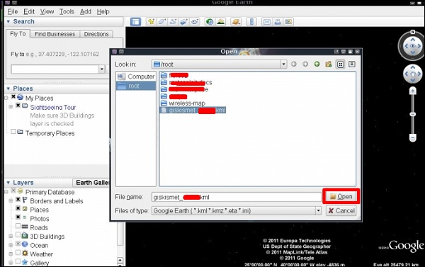Create new folder in Open dialog
Screen dimensions: 425x267
point(329,64)
